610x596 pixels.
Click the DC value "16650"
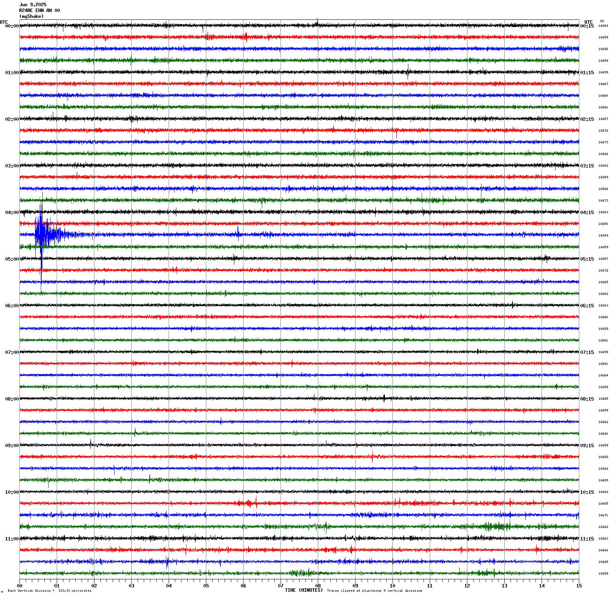pos(603,224)
